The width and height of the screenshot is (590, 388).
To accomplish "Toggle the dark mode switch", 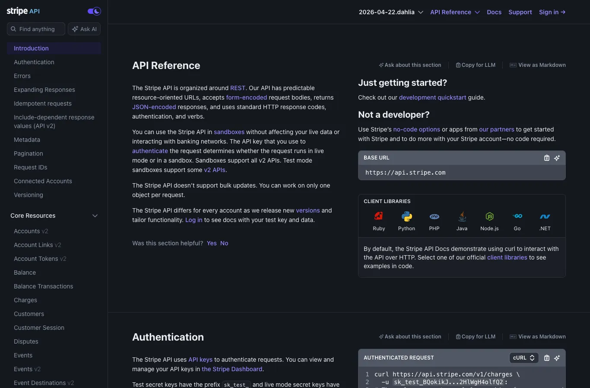I will click(x=94, y=11).
